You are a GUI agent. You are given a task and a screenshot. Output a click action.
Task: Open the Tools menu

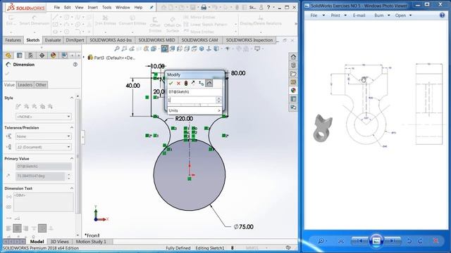click(106, 8)
